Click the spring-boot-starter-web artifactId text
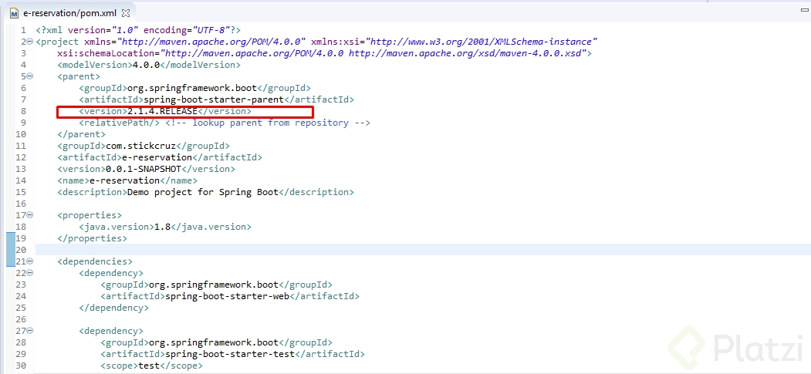811x374 pixels. pos(227,296)
